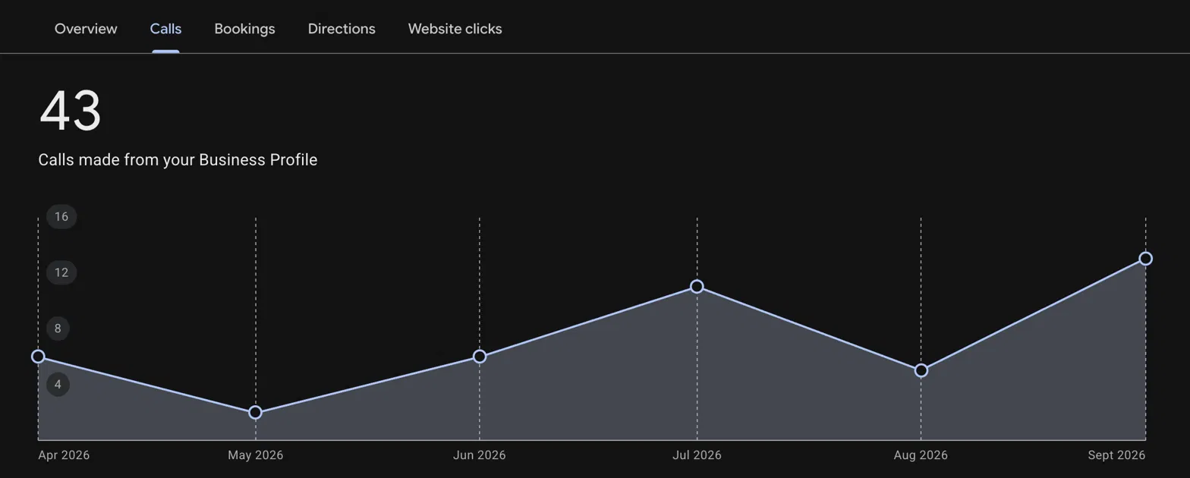Click the Sept 2026 data point
This screenshot has height=478, width=1190.
pos(1146,259)
